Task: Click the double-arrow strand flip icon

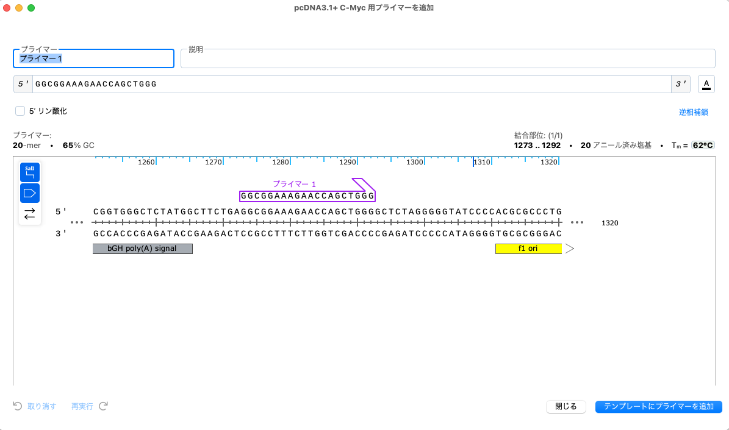Action: click(29, 214)
